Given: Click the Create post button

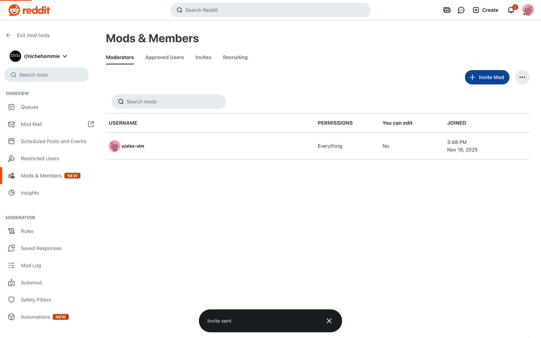Looking at the screenshot, I should [485, 10].
